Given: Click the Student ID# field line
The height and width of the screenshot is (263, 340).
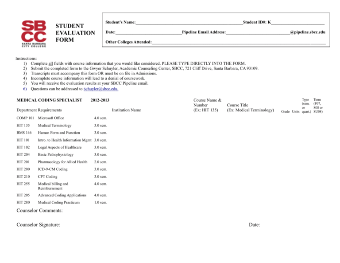Looking at the screenshot, I should 297,22.
